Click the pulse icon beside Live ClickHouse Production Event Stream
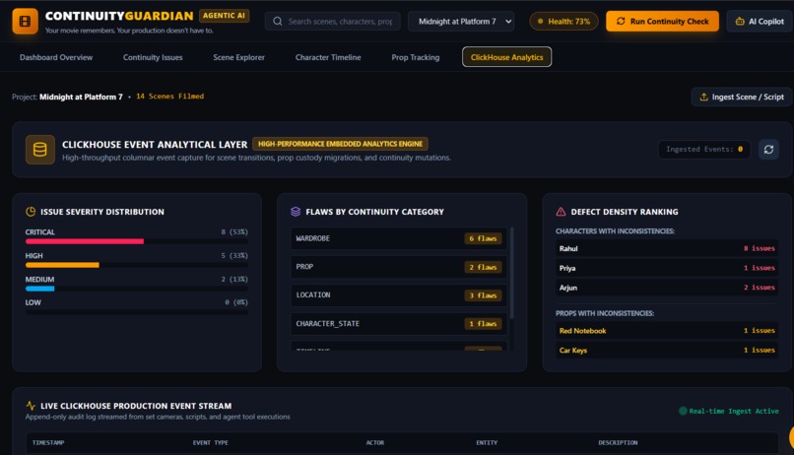The image size is (794, 455). (31, 406)
